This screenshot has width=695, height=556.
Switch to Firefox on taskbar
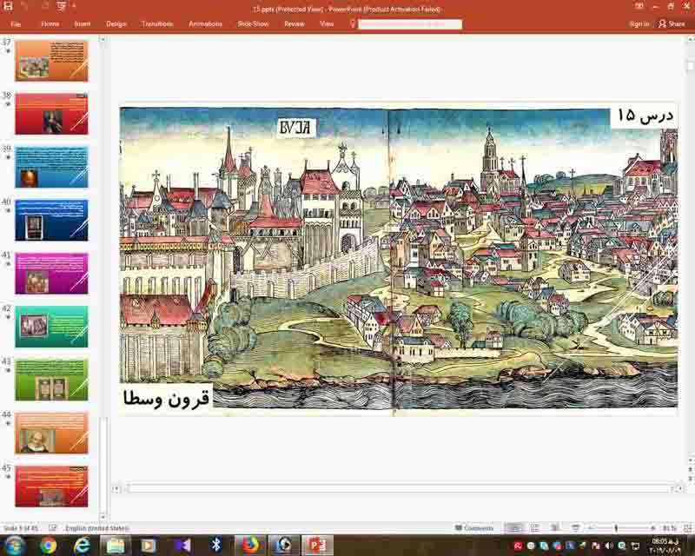coord(250,545)
